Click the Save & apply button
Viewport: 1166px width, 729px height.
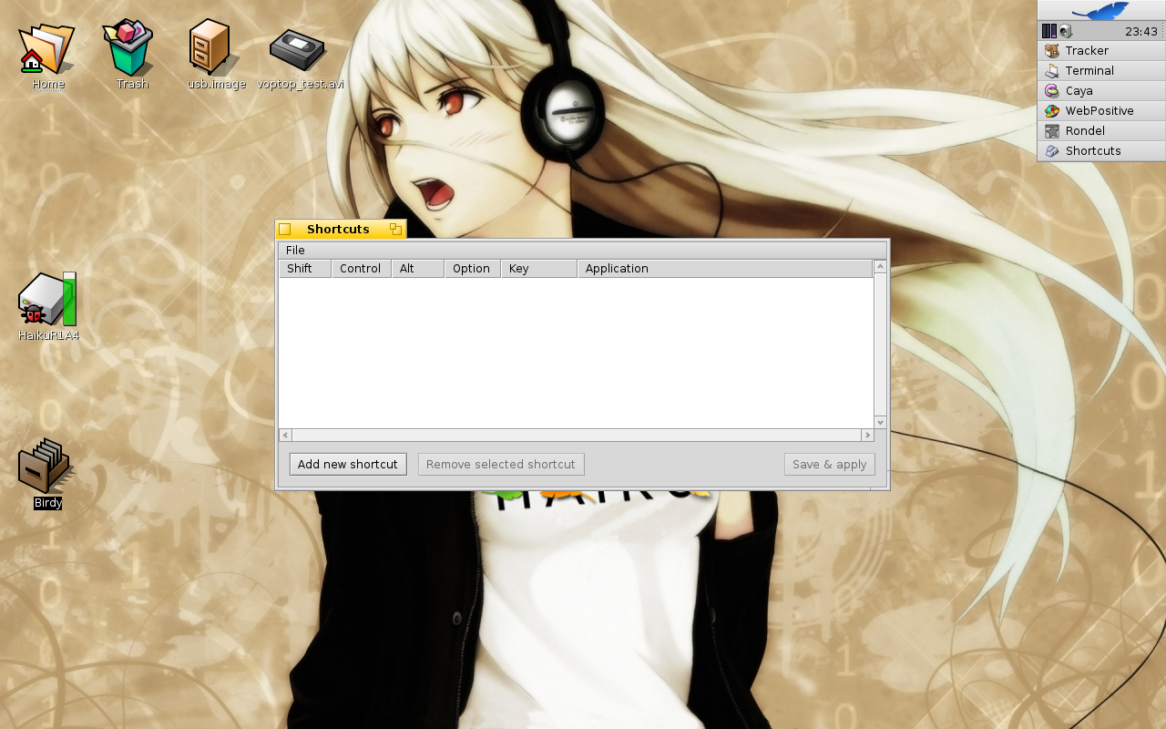click(829, 465)
